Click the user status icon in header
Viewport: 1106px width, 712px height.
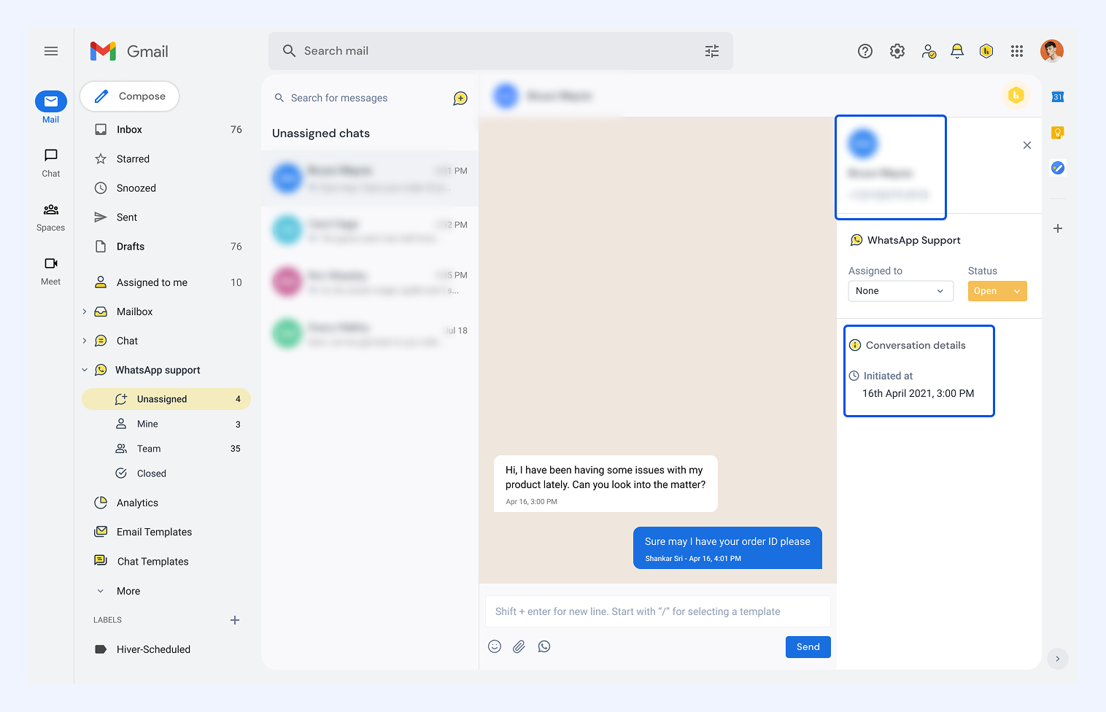coord(929,51)
